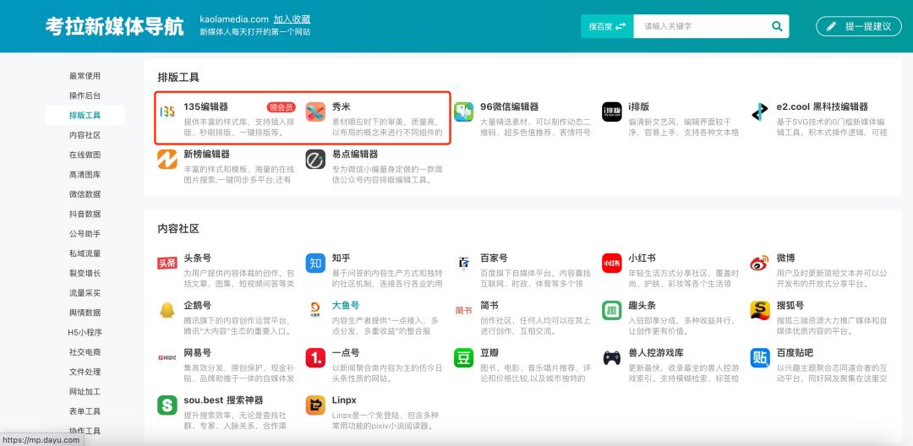Open the 兽人控游戏库 title link

point(656,353)
